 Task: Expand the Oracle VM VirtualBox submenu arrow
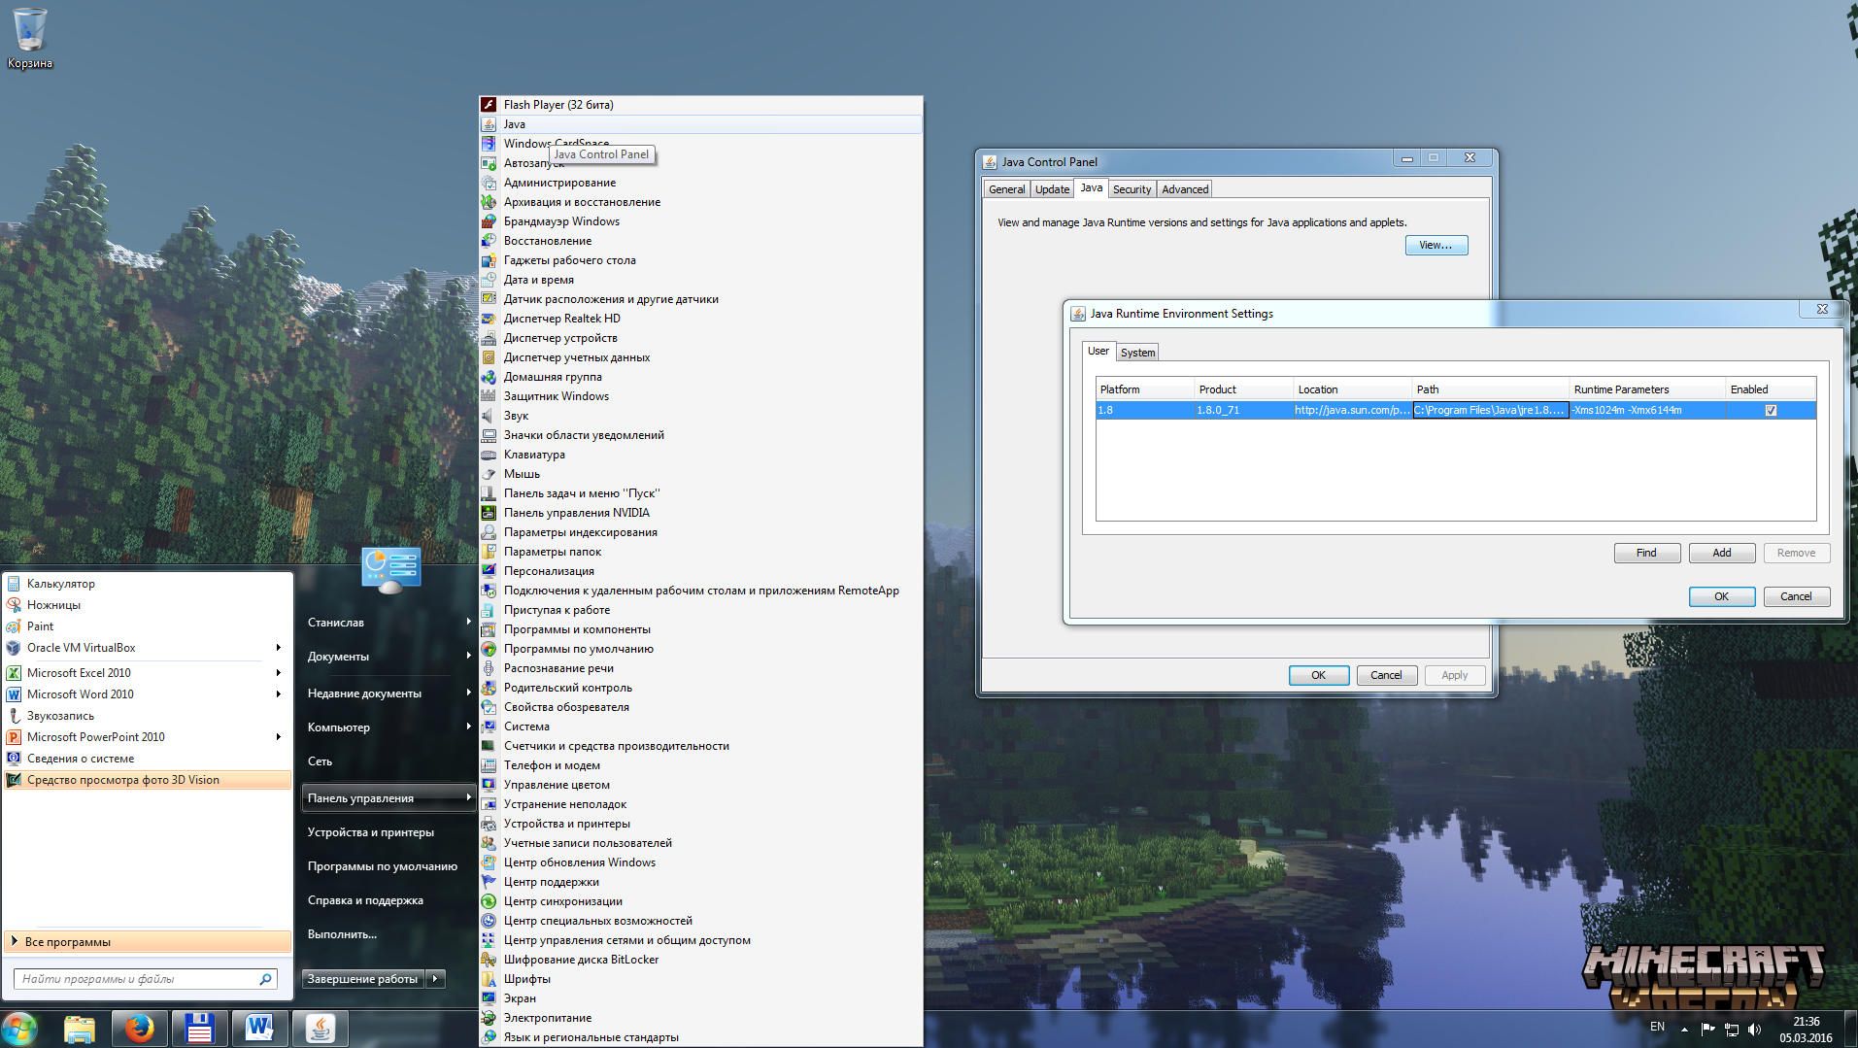tap(278, 648)
